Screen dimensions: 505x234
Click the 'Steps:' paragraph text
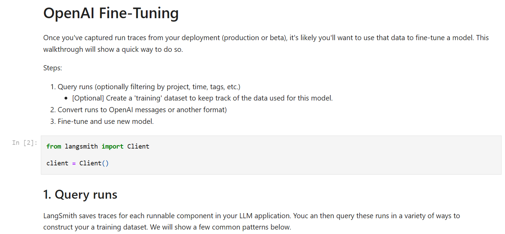tap(53, 68)
